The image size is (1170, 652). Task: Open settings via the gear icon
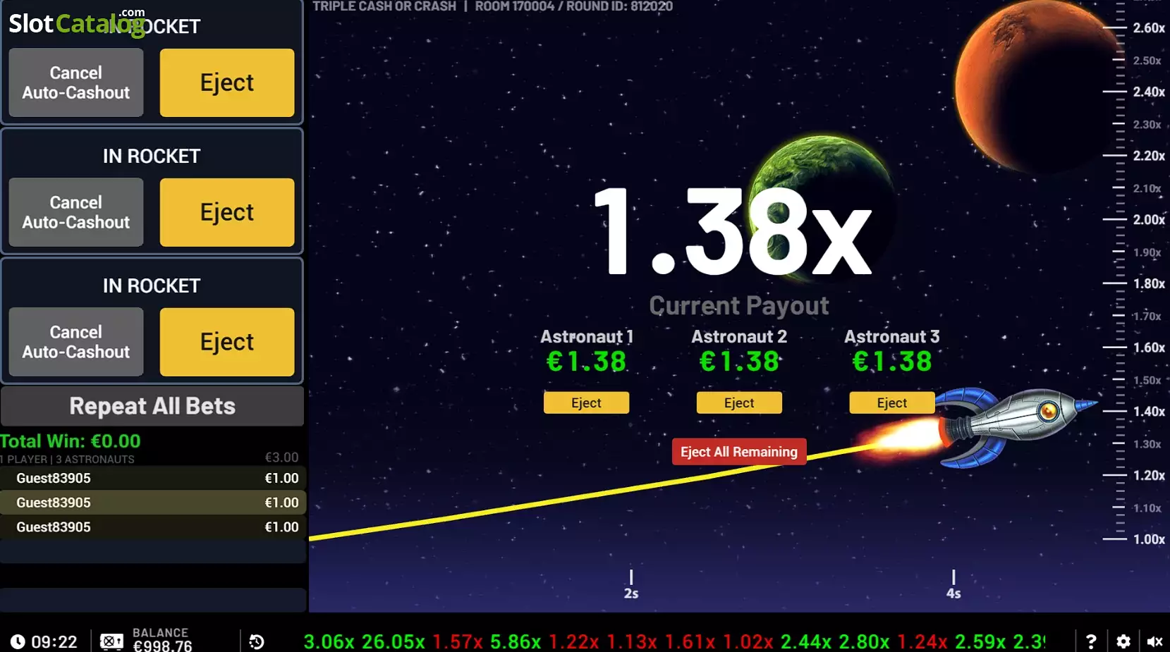(x=1123, y=641)
